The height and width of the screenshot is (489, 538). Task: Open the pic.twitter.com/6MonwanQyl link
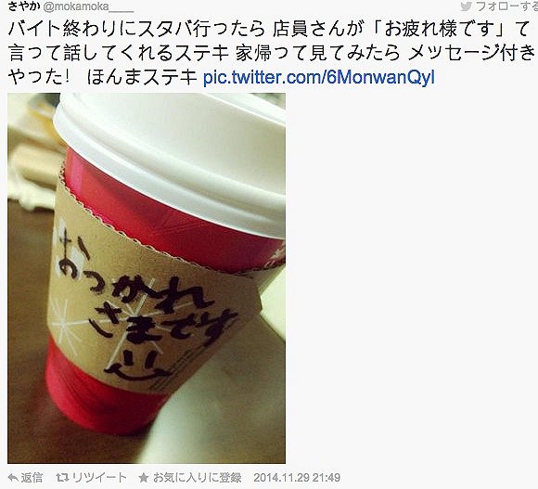319,78
